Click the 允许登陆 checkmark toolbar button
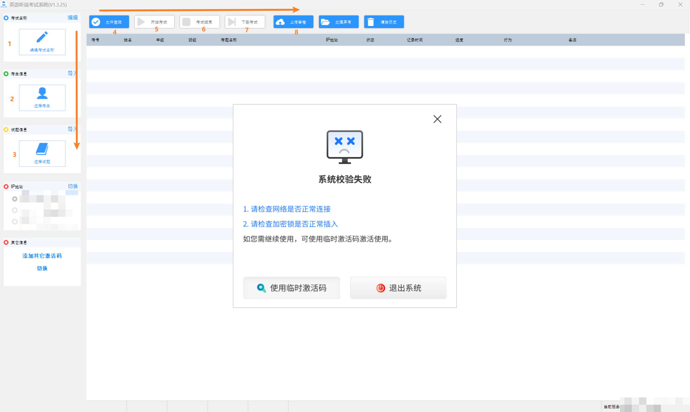 tap(109, 22)
